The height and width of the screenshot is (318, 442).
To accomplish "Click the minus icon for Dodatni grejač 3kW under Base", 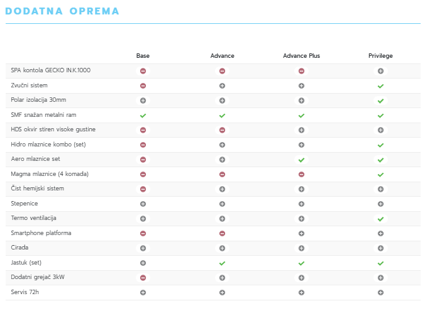I will pos(143,278).
